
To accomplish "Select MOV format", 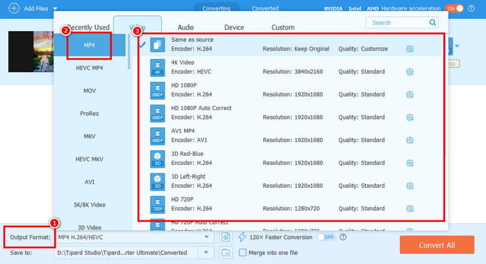I will [x=90, y=91].
